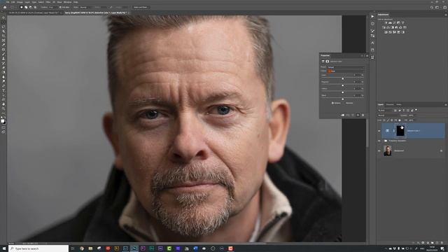Viewport: 448px width, 252px height.
Task: Select the Move tool
Action: (3, 17)
